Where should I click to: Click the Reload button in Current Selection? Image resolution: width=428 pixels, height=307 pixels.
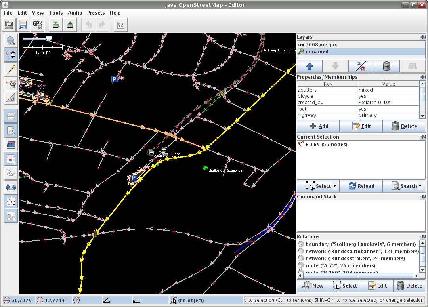click(361, 186)
